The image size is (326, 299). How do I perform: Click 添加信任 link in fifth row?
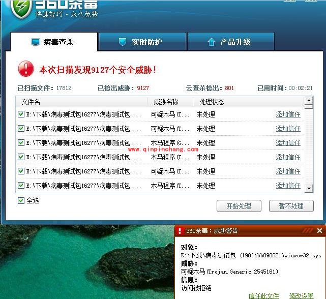pos(288,171)
